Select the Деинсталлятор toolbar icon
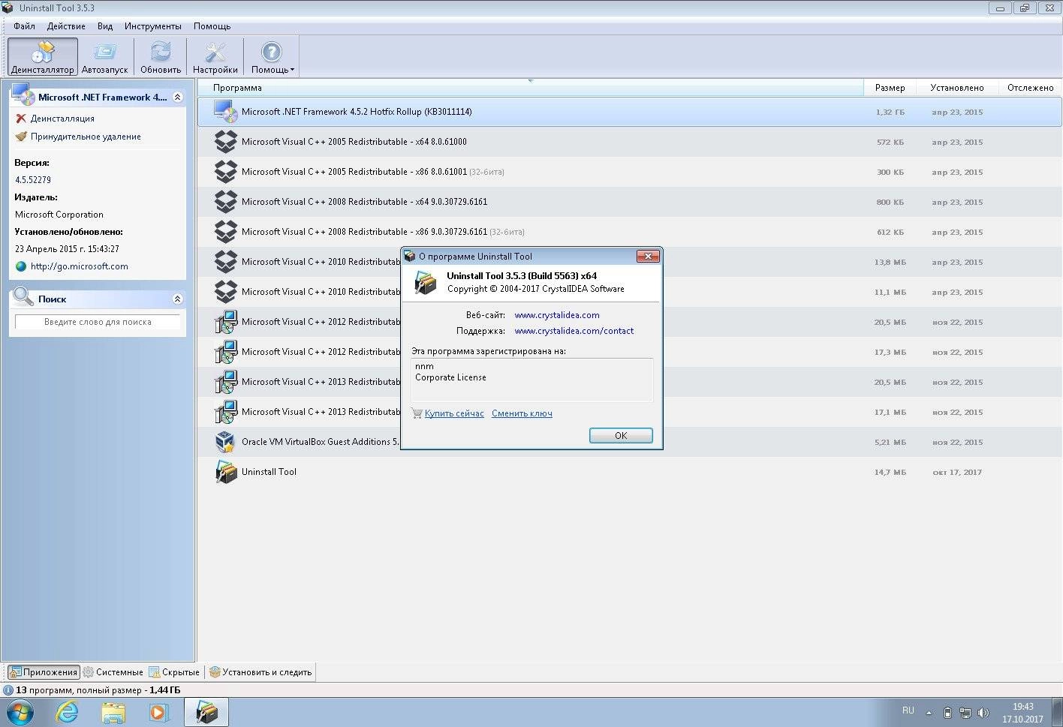The image size is (1063, 727). click(x=42, y=57)
